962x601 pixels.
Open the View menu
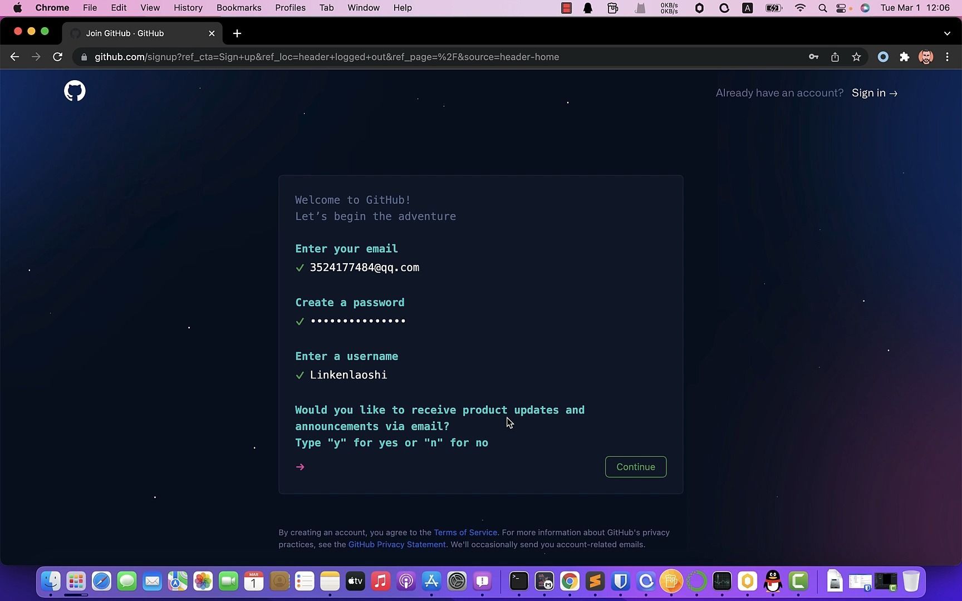pos(150,8)
